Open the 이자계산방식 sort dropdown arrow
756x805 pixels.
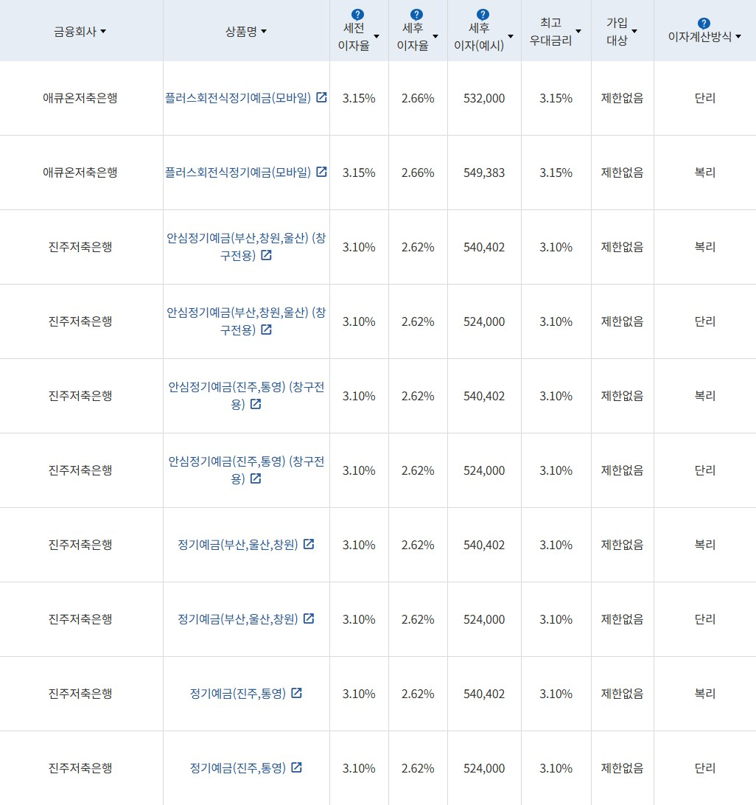[x=738, y=35]
